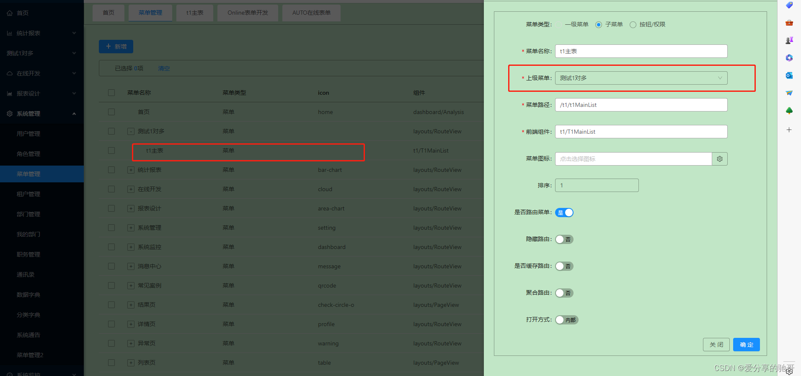Click the check-circle-o icon cell
Viewport: 801px width, 376px height.
336,305
